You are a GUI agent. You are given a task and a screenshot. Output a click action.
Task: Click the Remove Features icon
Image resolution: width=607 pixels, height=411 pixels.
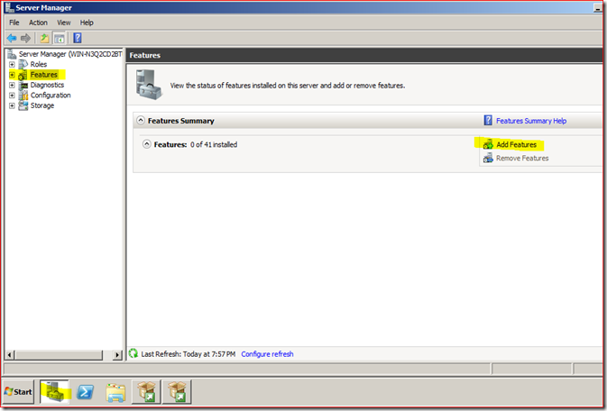(488, 158)
